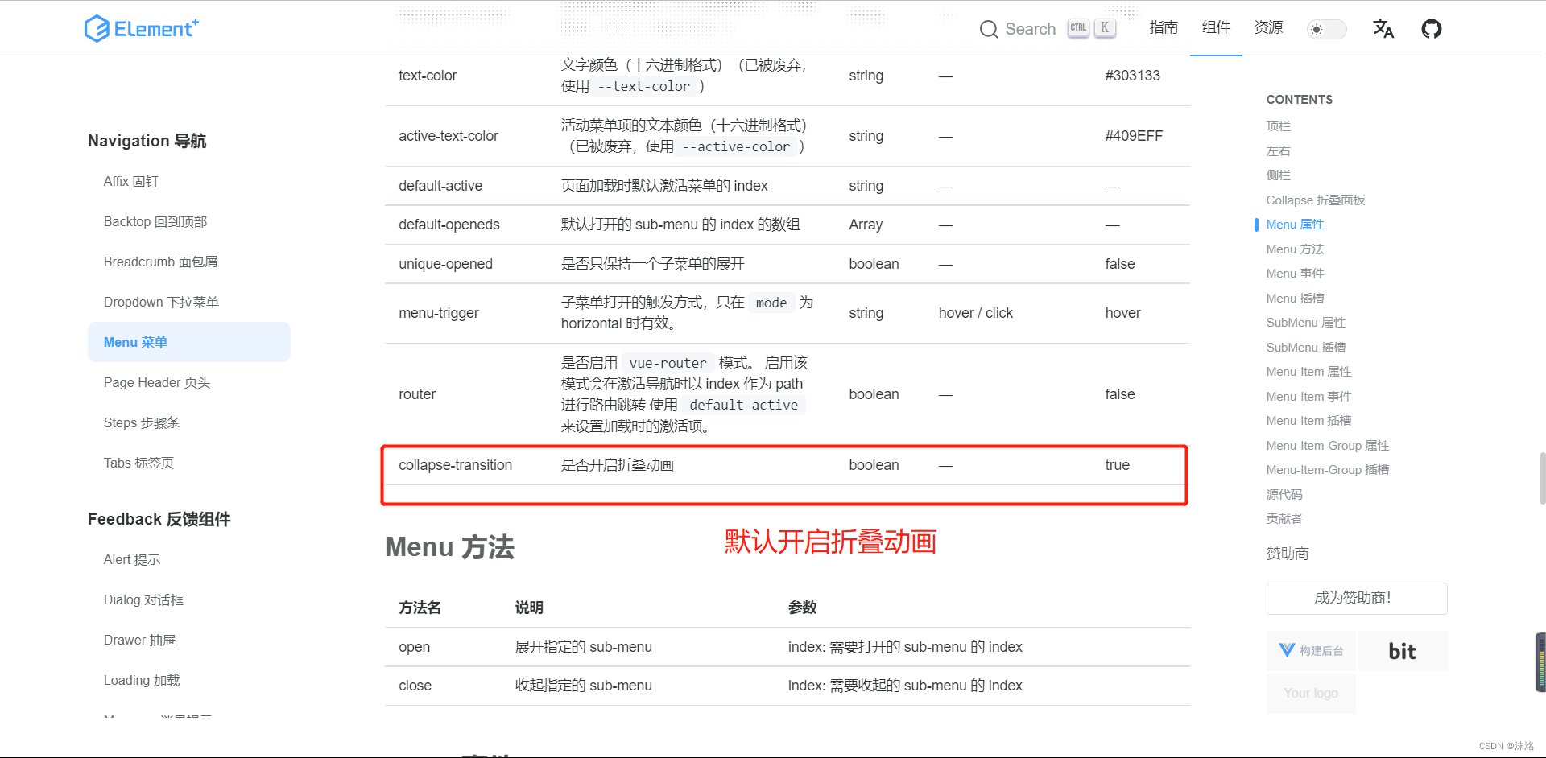Toggle the dark mode theme switch
1546x758 pixels.
tap(1325, 29)
